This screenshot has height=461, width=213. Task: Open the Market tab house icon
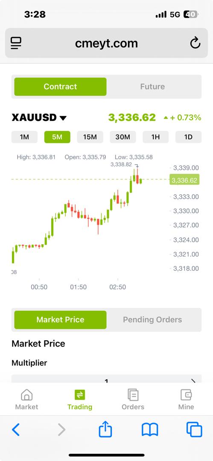(27, 394)
